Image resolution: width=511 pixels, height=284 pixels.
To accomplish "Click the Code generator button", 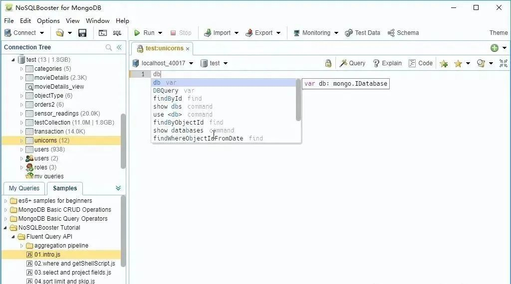I will click(x=421, y=63).
